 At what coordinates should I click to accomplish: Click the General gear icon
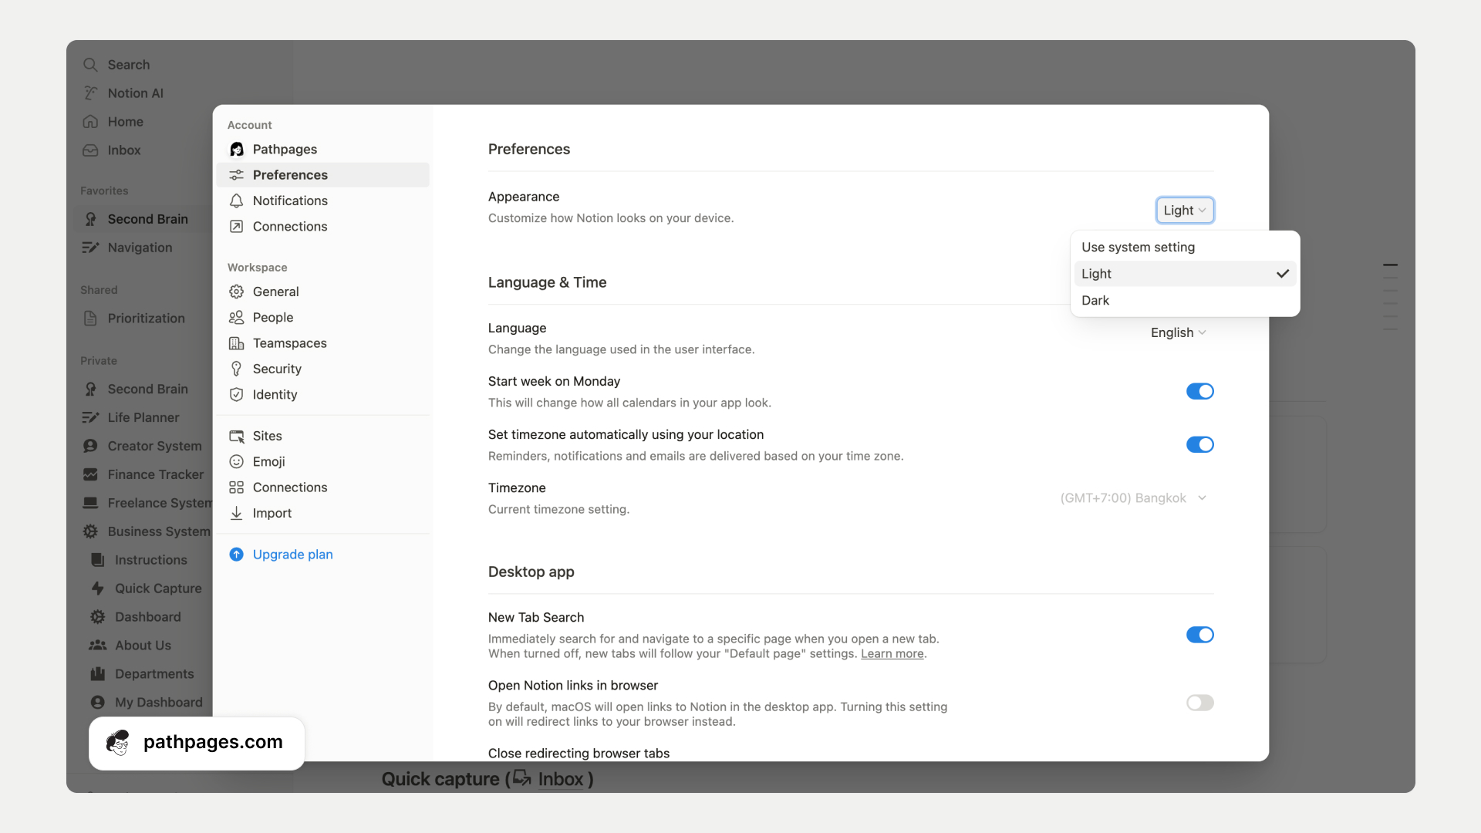[x=237, y=292]
